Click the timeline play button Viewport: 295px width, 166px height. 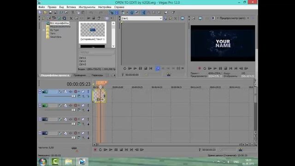(x=111, y=149)
